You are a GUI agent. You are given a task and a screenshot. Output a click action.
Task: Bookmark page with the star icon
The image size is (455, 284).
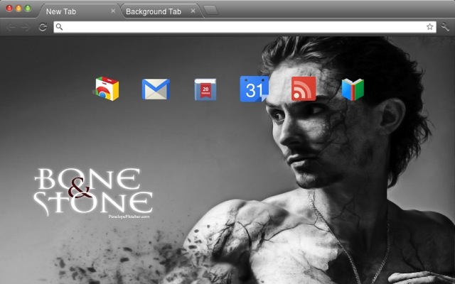pos(429,27)
